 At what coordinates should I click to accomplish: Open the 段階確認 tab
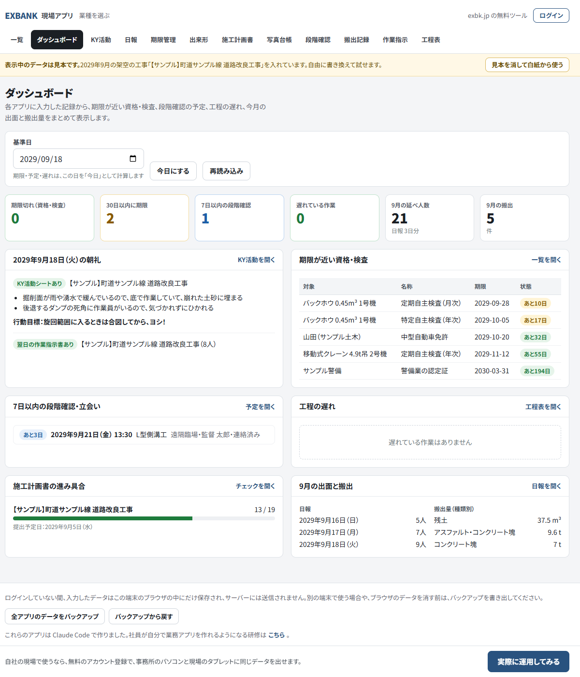coord(318,40)
